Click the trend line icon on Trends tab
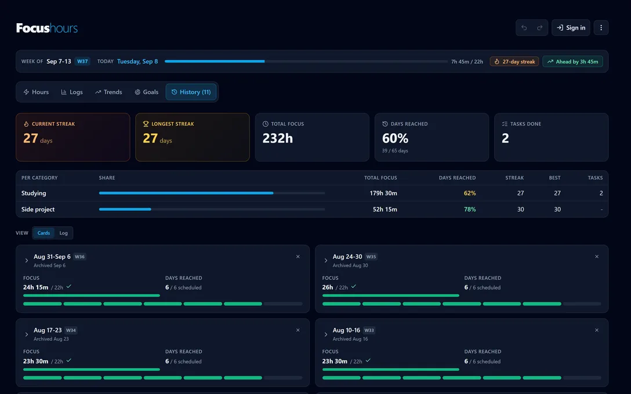Image resolution: width=631 pixels, height=394 pixels. pyautogui.click(x=98, y=92)
